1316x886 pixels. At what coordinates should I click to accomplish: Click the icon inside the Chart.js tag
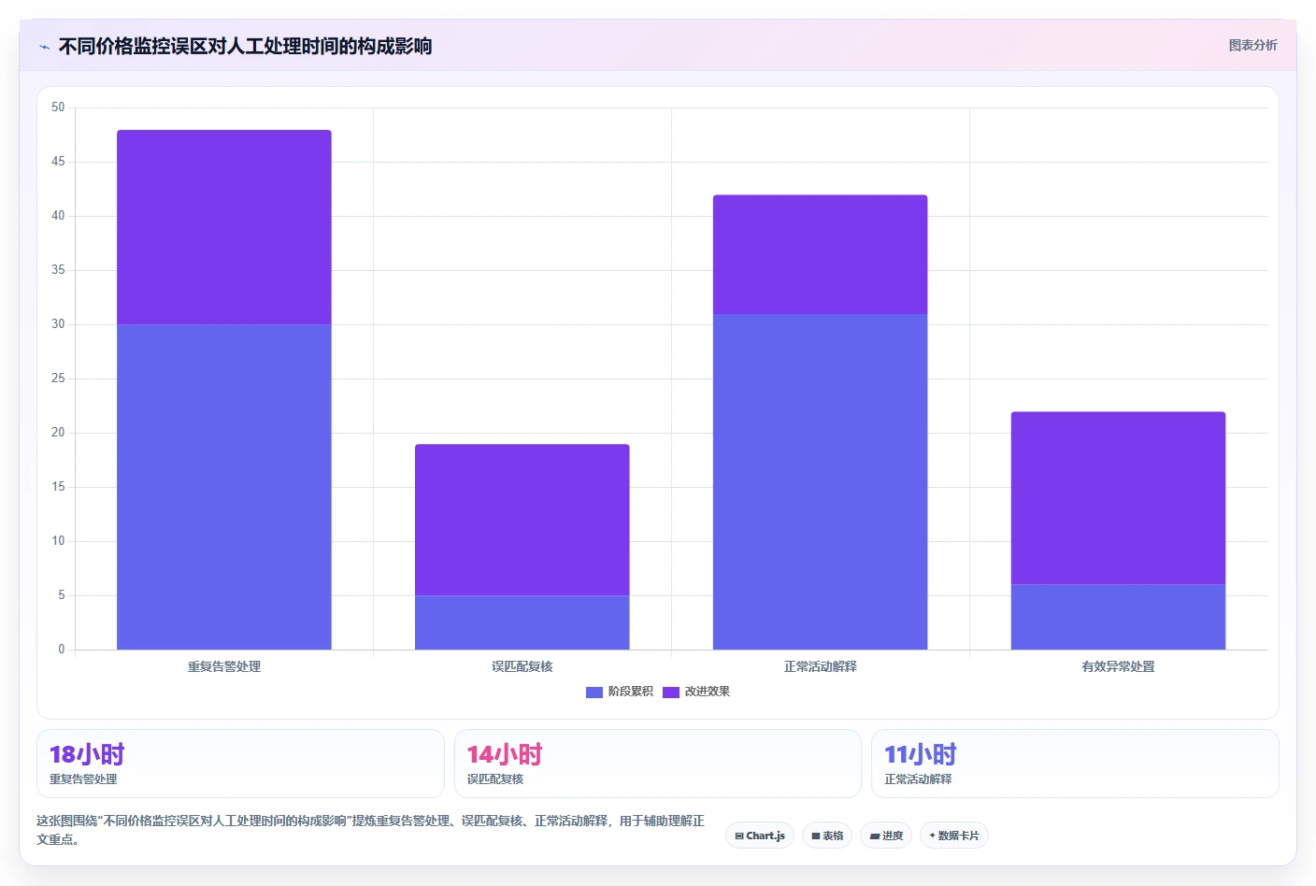pyautogui.click(x=739, y=836)
